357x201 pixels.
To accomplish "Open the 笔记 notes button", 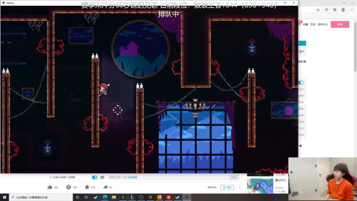I will click(227, 187).
